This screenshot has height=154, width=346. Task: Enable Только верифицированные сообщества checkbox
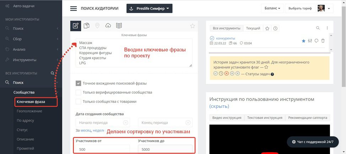(79, 92)
